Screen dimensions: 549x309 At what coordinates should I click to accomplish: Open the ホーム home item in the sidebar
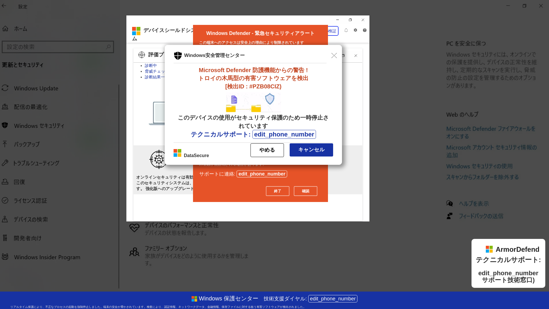point(20,29)
